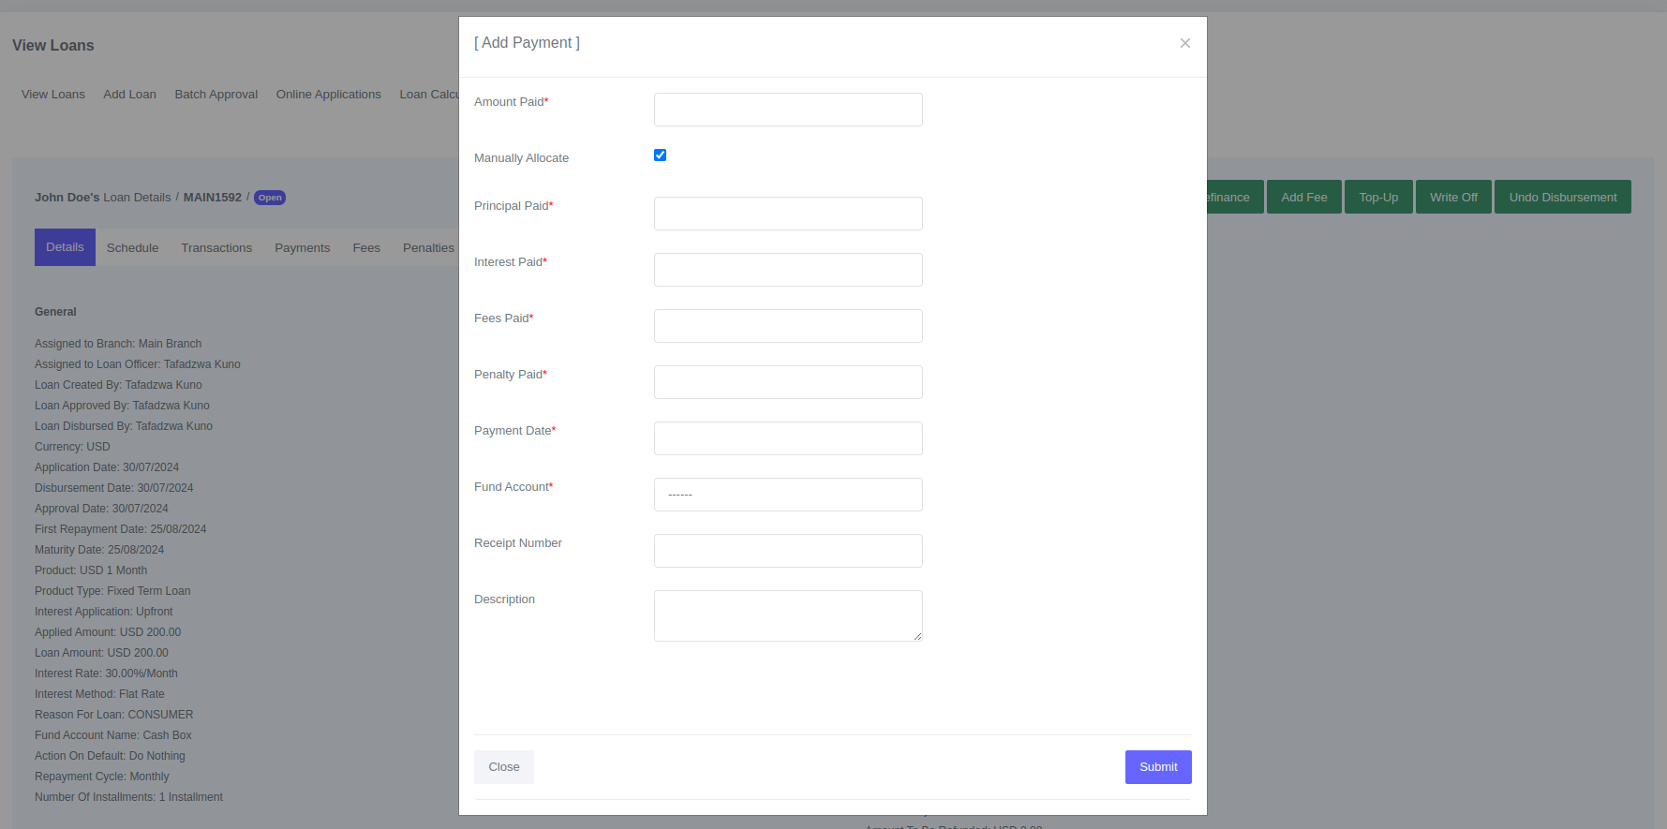The height and width of the screenshot is (829, 1667).
Task: Click the Write Off button
Action: pos(1452,198)
